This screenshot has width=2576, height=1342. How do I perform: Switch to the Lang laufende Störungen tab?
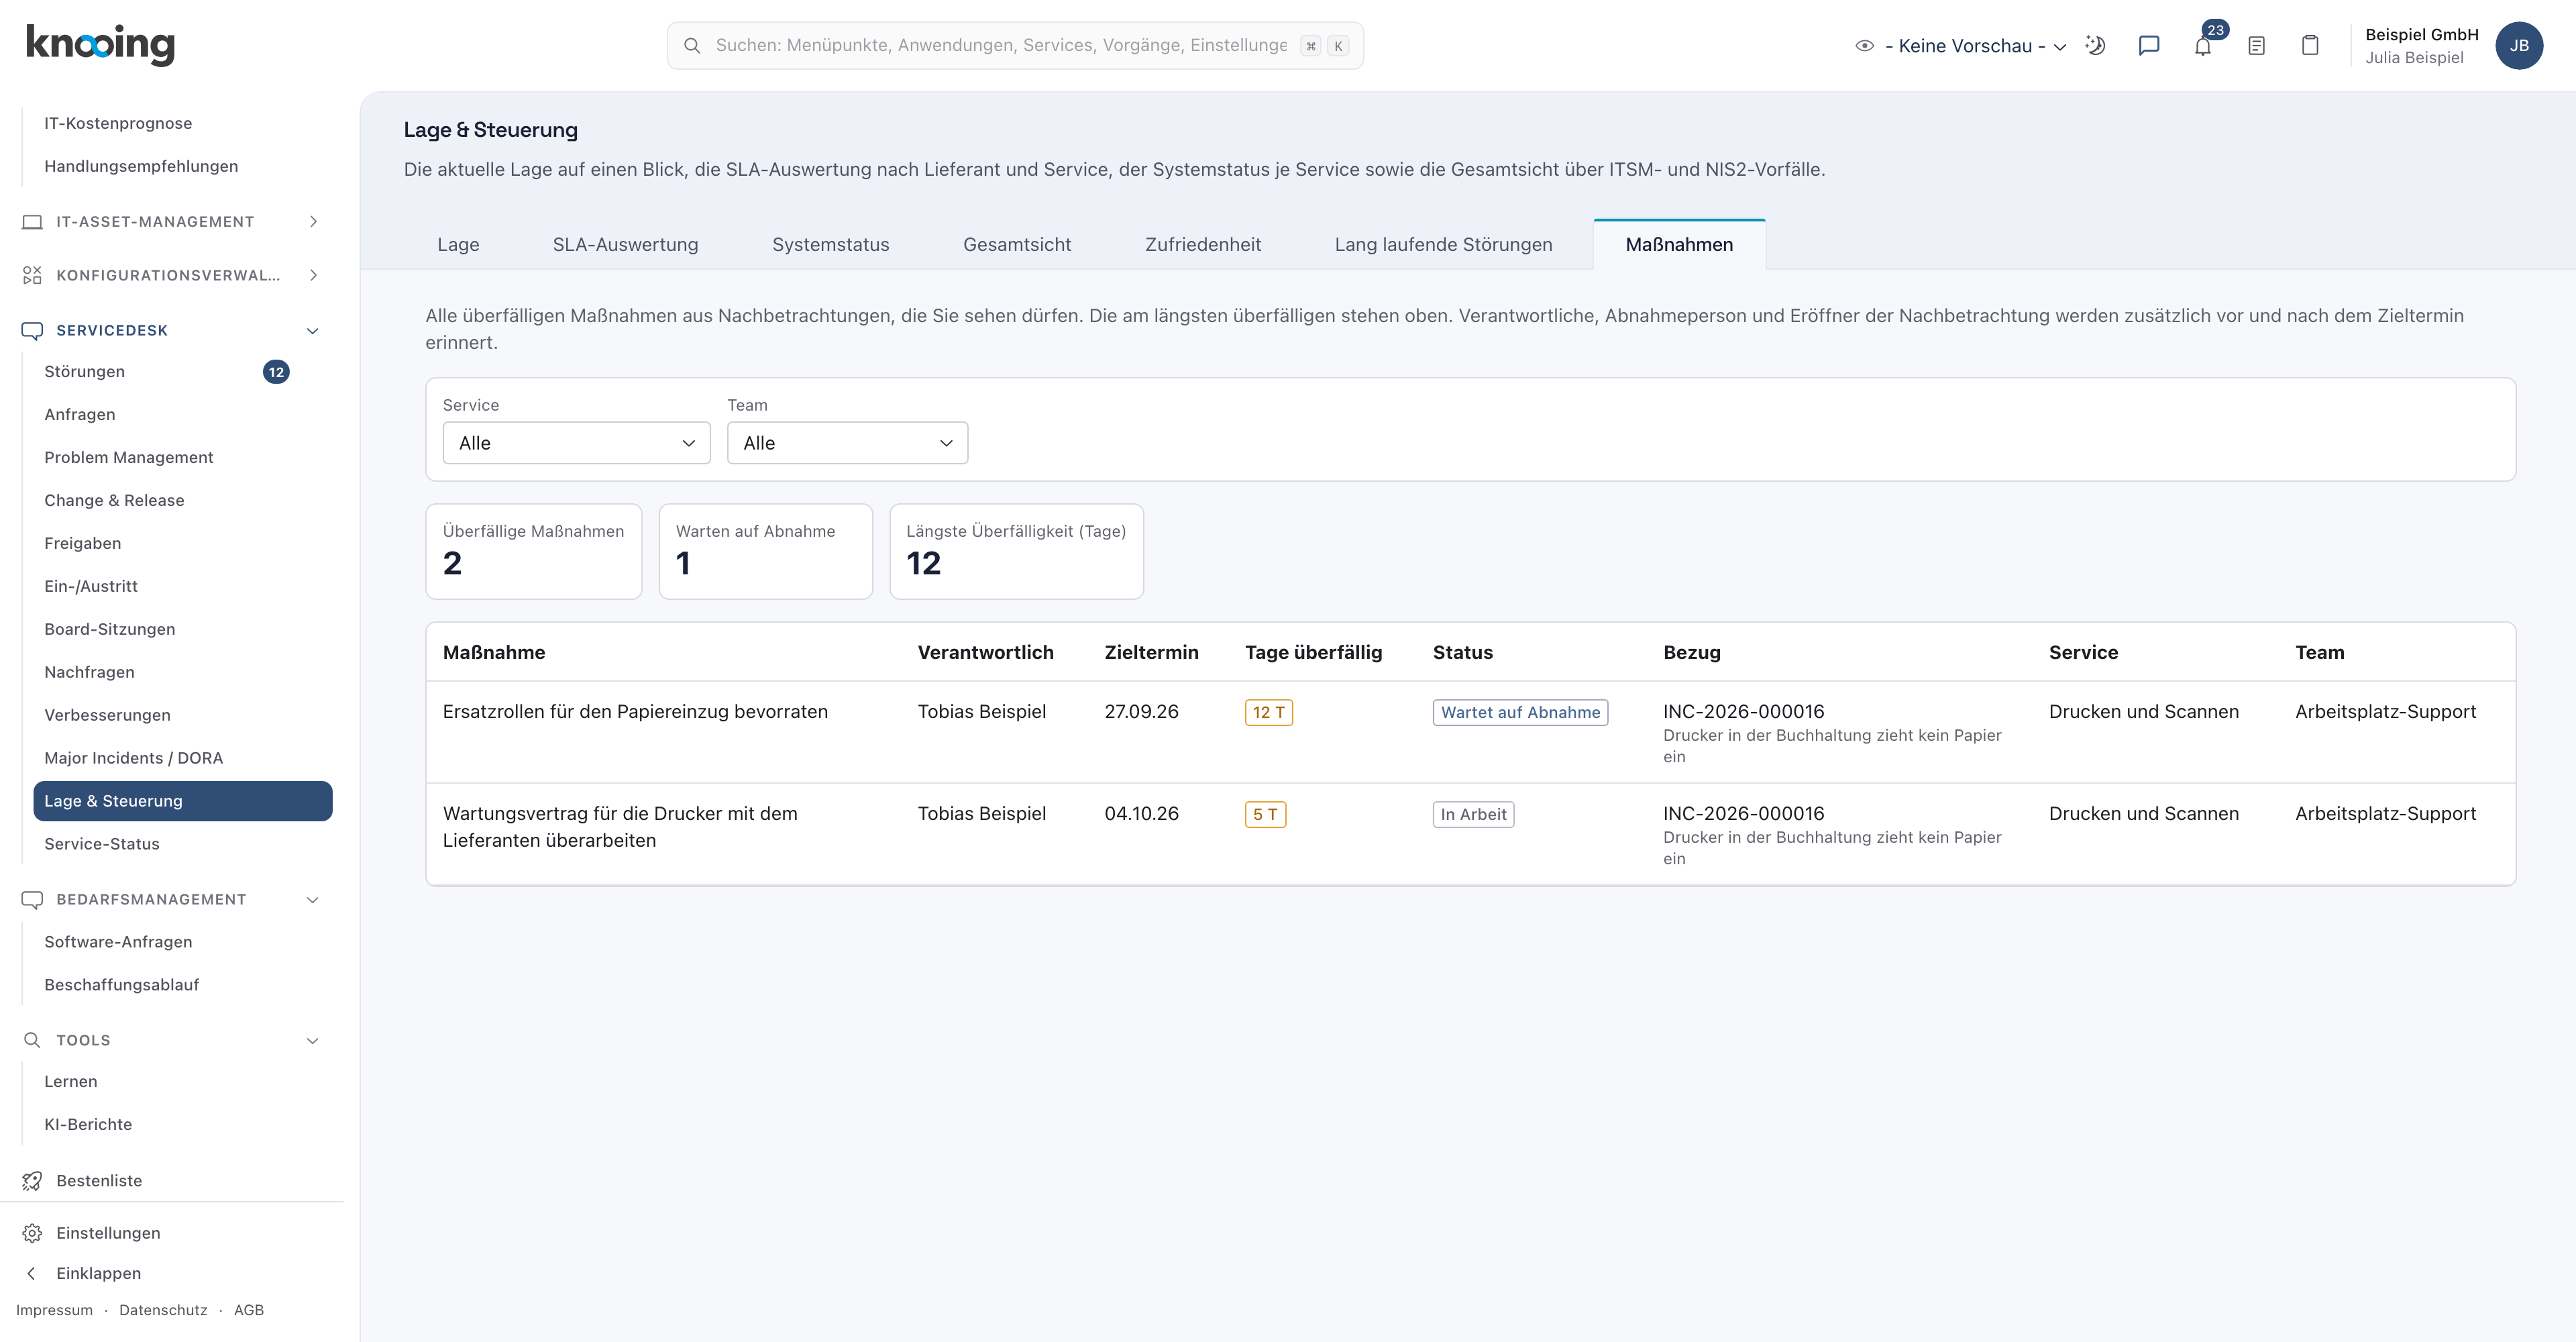click(1443, 245)
